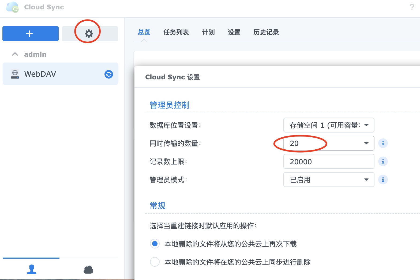Click the sync status icon on WebDAV
The height and width of the screenshot is (280, 420).
coord(108,74)
